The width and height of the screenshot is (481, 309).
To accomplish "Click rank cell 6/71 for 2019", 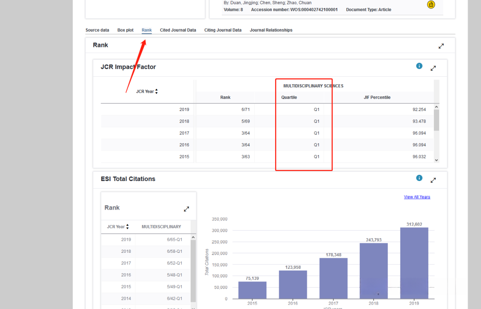I will tap(245, 109).
